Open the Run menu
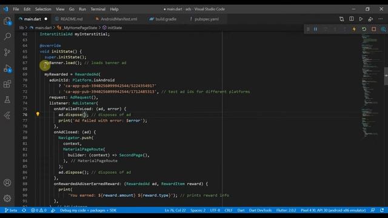The height and width of the screenshot is (218, 388). (82, 9)
